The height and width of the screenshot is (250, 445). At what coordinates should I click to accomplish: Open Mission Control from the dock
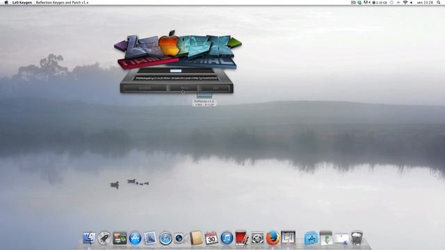pyautogui.click(x=120, y=238)
